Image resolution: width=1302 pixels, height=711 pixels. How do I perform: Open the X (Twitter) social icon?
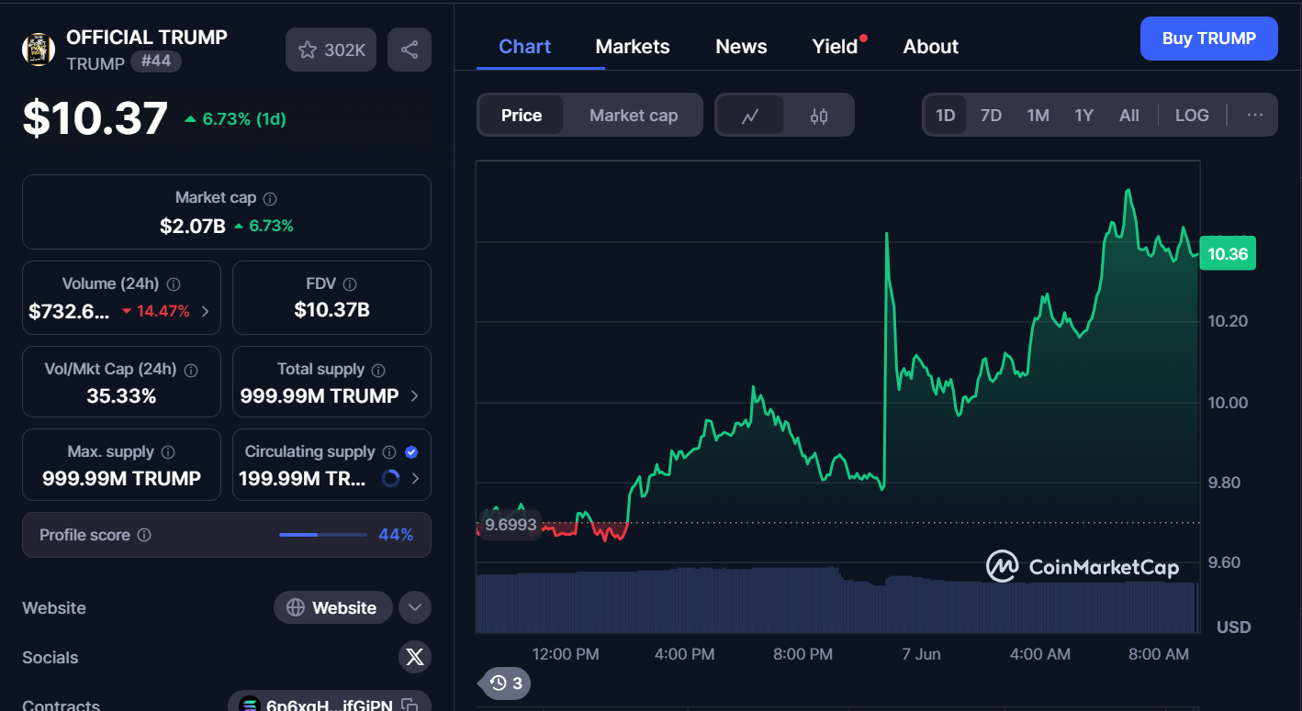coord(415,657)
